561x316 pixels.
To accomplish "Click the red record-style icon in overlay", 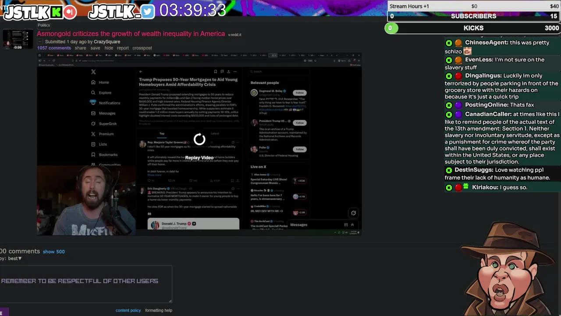I will (70, 12).
